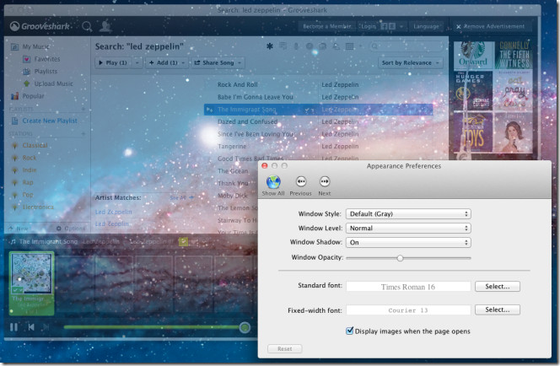Click Remove Advertisement

[x=490, y=26]
